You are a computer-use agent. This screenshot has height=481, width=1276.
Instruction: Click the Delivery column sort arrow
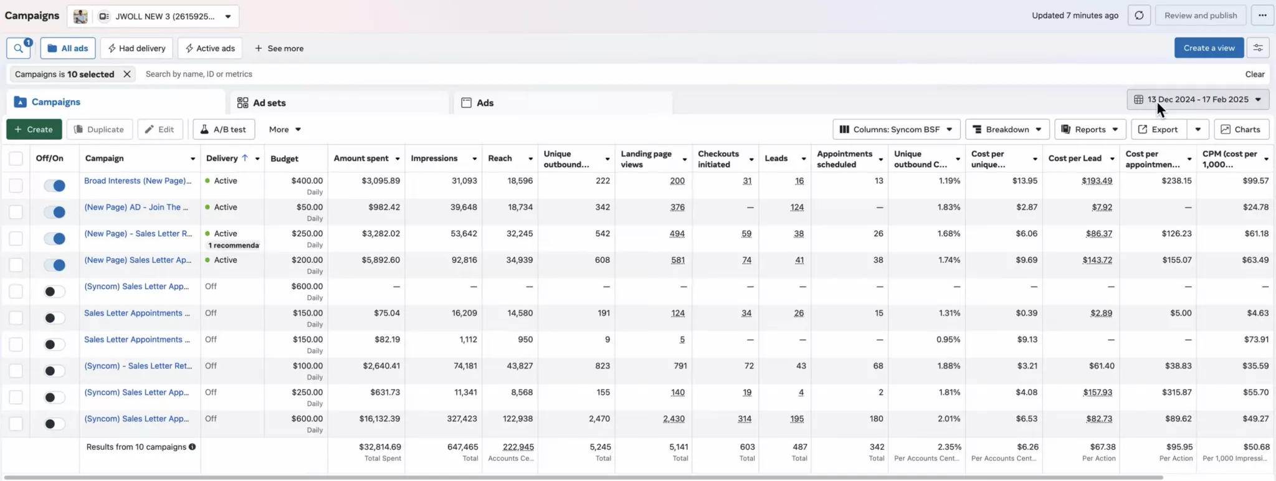(245, 158)
